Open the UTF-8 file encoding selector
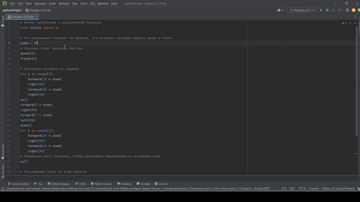360x202 pixels. click(301, 189)
